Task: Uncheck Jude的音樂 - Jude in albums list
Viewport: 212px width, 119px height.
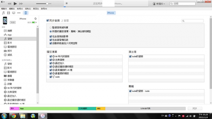Action: [x=130, y=91]
